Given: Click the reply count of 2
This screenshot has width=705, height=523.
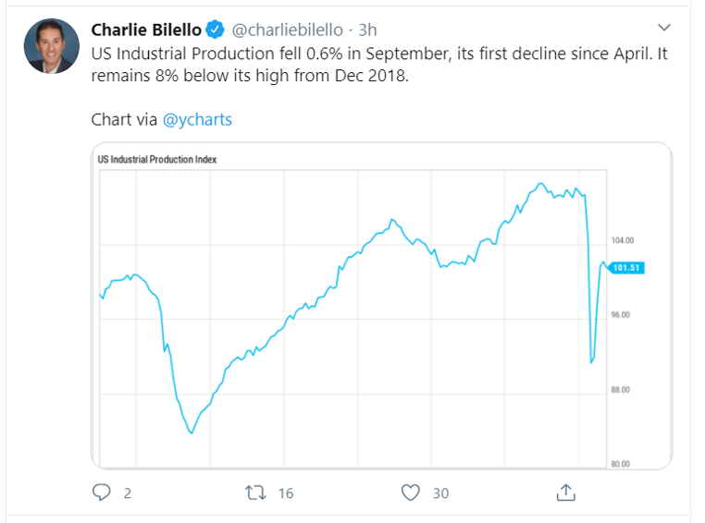Looking at the screenshot, I should (x=127, y=493).
